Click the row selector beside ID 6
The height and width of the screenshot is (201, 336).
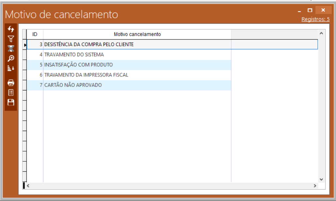[x=25, y=75]
